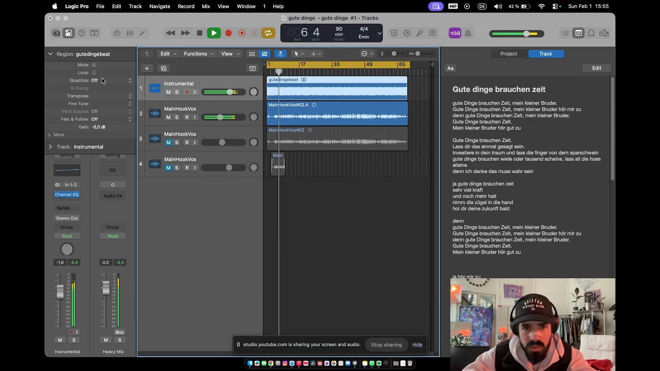This screenshot has width=660, height=371.
Task: Open the Smart Controls button
Action: (117, 33)
